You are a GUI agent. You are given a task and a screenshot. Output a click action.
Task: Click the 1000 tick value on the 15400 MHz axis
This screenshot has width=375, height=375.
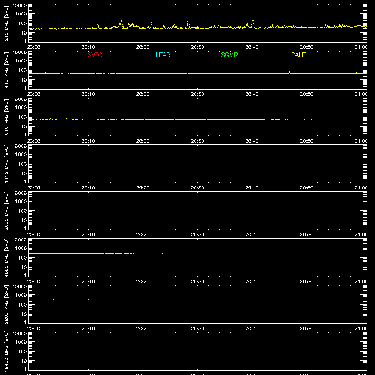click(21, 342)
